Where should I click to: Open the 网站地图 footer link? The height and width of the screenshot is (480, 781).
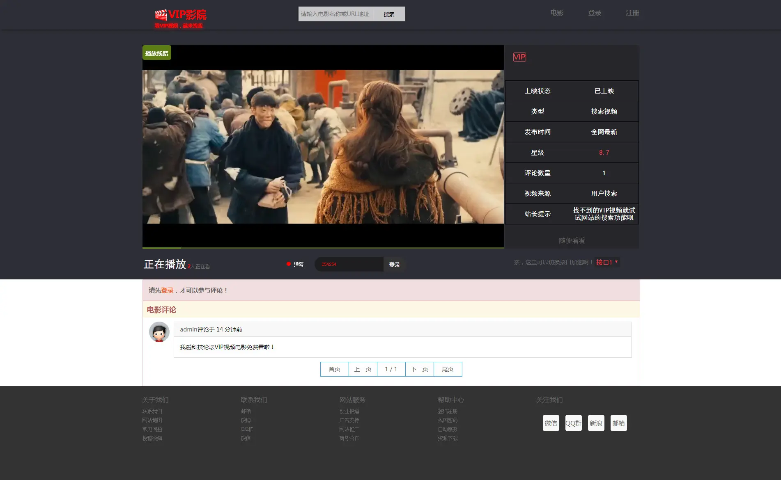pyautogui.click(x=152, y=420)
